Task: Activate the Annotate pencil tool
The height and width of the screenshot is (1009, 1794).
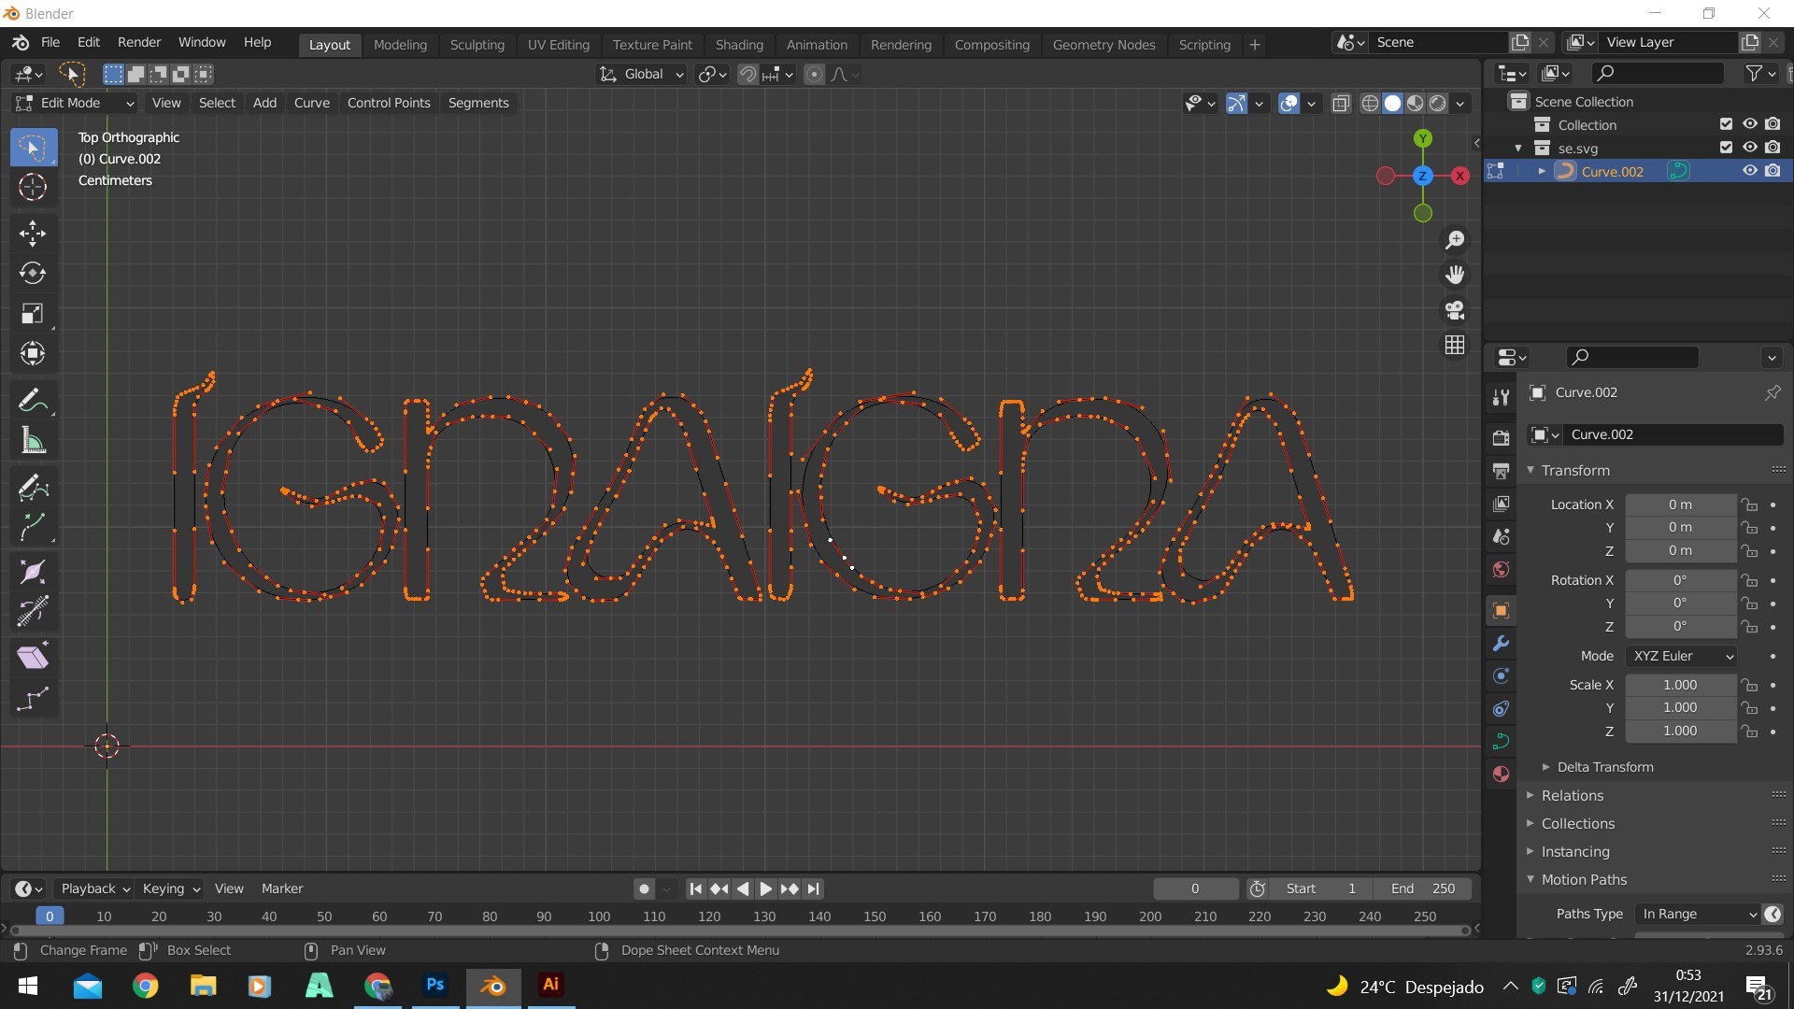Action: [x=33, y=402]
